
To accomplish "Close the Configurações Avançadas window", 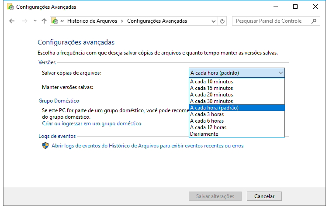I will coord(315,7).
